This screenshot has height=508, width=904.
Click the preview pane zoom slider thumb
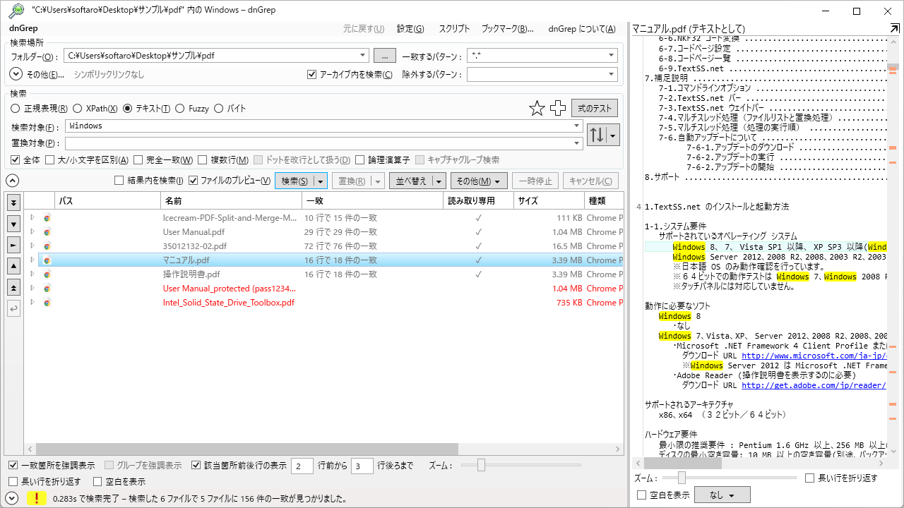coord(682,478)
